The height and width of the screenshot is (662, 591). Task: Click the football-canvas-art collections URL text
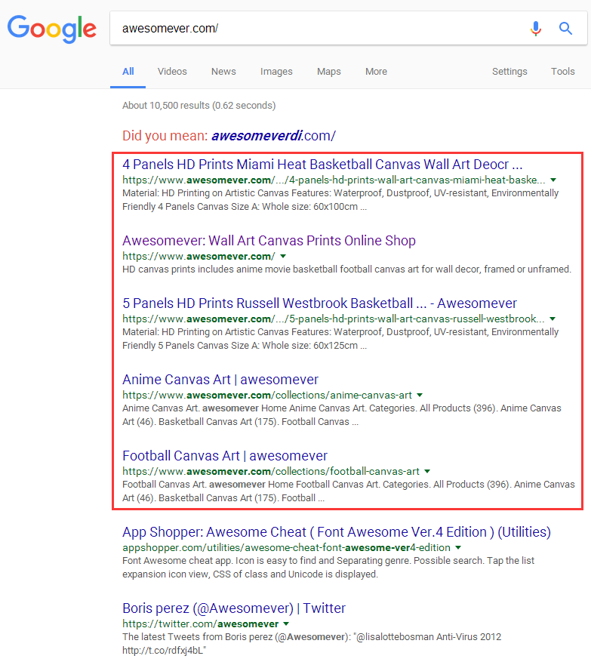271,472
